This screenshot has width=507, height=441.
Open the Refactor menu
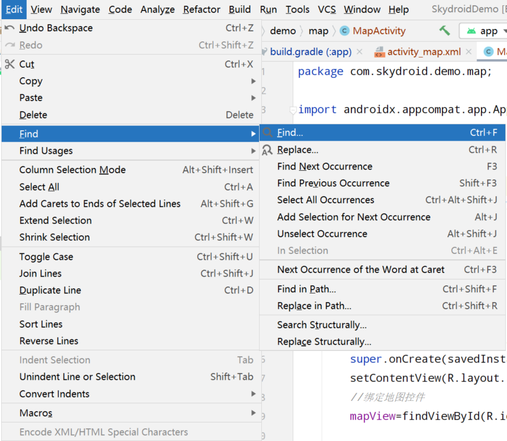tap(202, 9)
